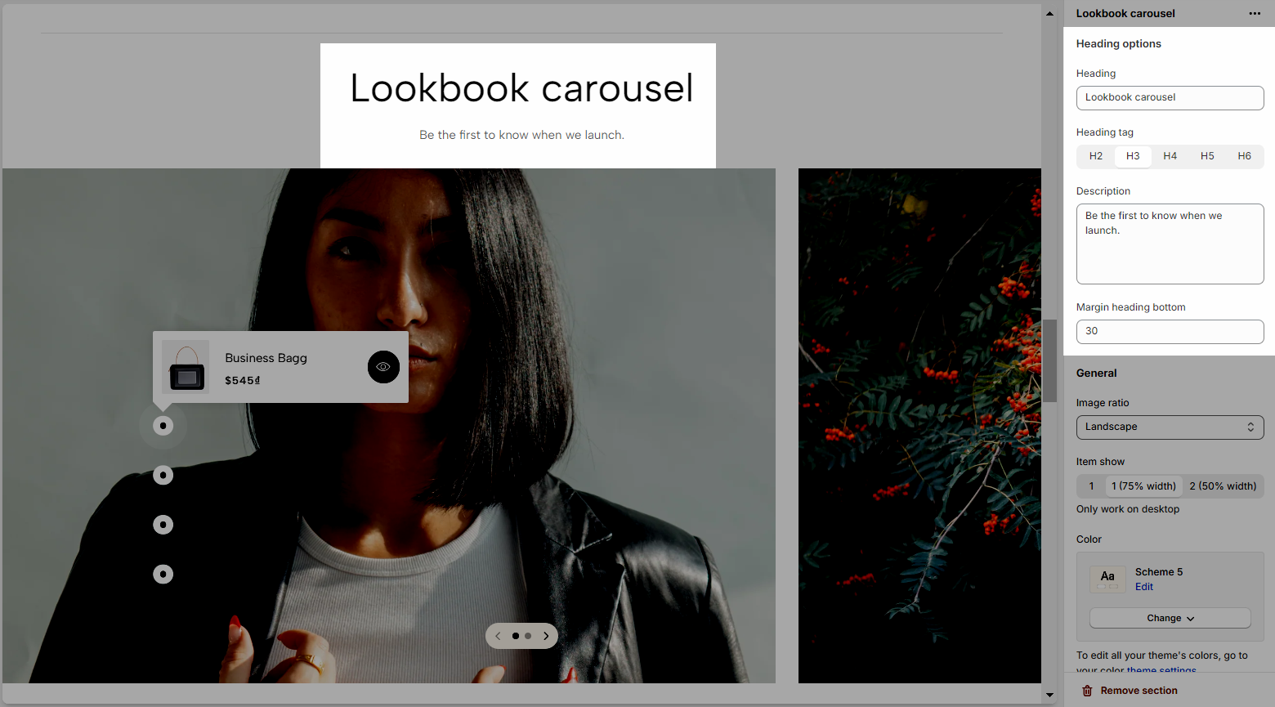Viewport: 1275px width, 707px height.
Task: Click the Description text area
Action: 1170,244
